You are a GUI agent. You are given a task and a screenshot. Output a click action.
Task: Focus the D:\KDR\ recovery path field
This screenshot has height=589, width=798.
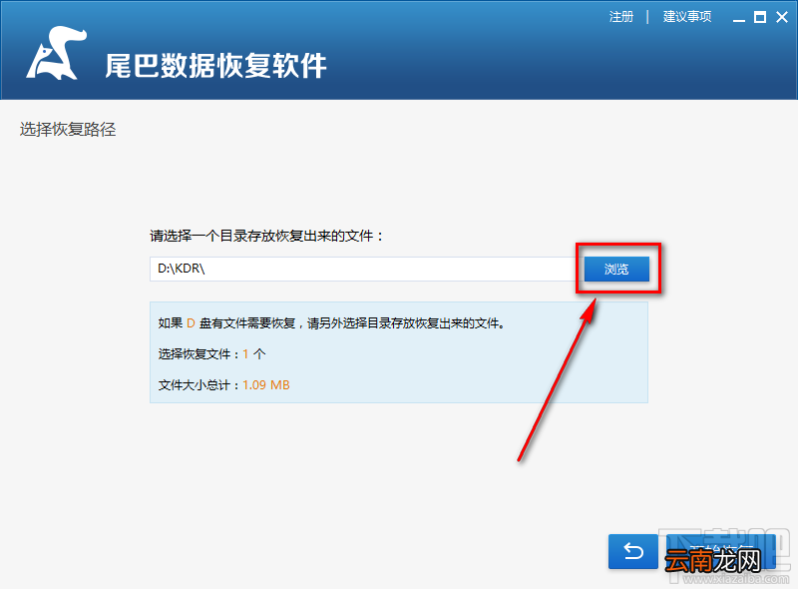pos(365,269)
